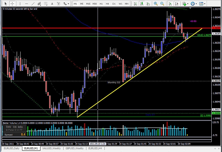Select the cursor arrow tool
This screenshot has height=152, width=222.
tap(6, 4)
